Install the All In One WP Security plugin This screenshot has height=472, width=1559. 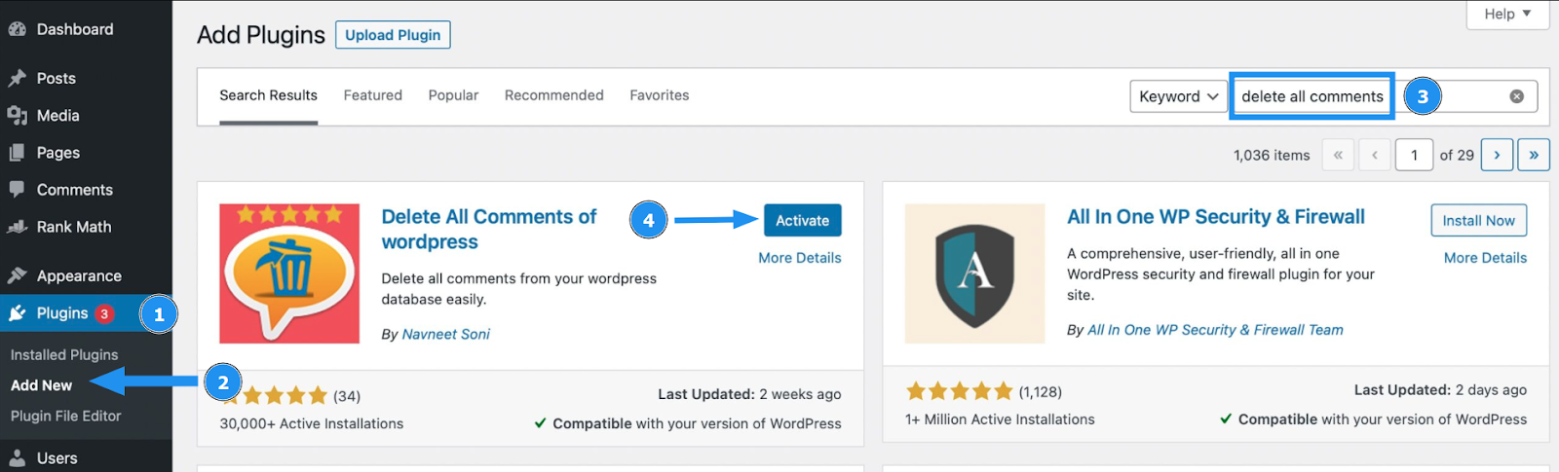coord(1478,220)
